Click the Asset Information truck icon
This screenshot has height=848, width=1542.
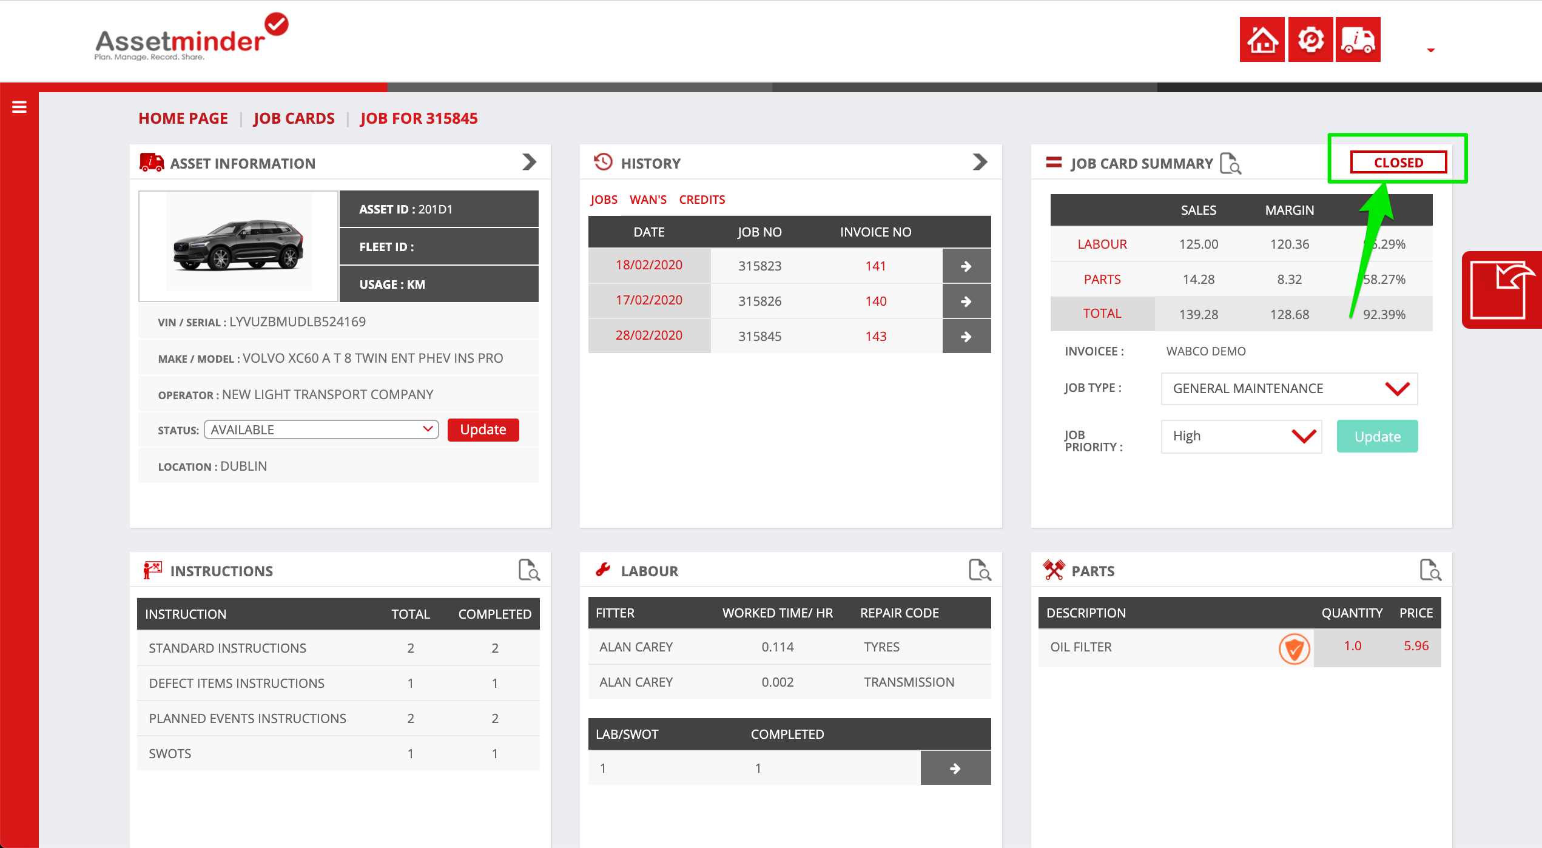[152, 163]
